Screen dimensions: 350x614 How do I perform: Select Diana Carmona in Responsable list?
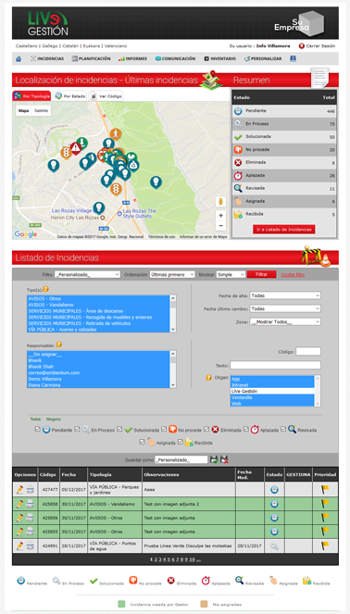point(99,385)
